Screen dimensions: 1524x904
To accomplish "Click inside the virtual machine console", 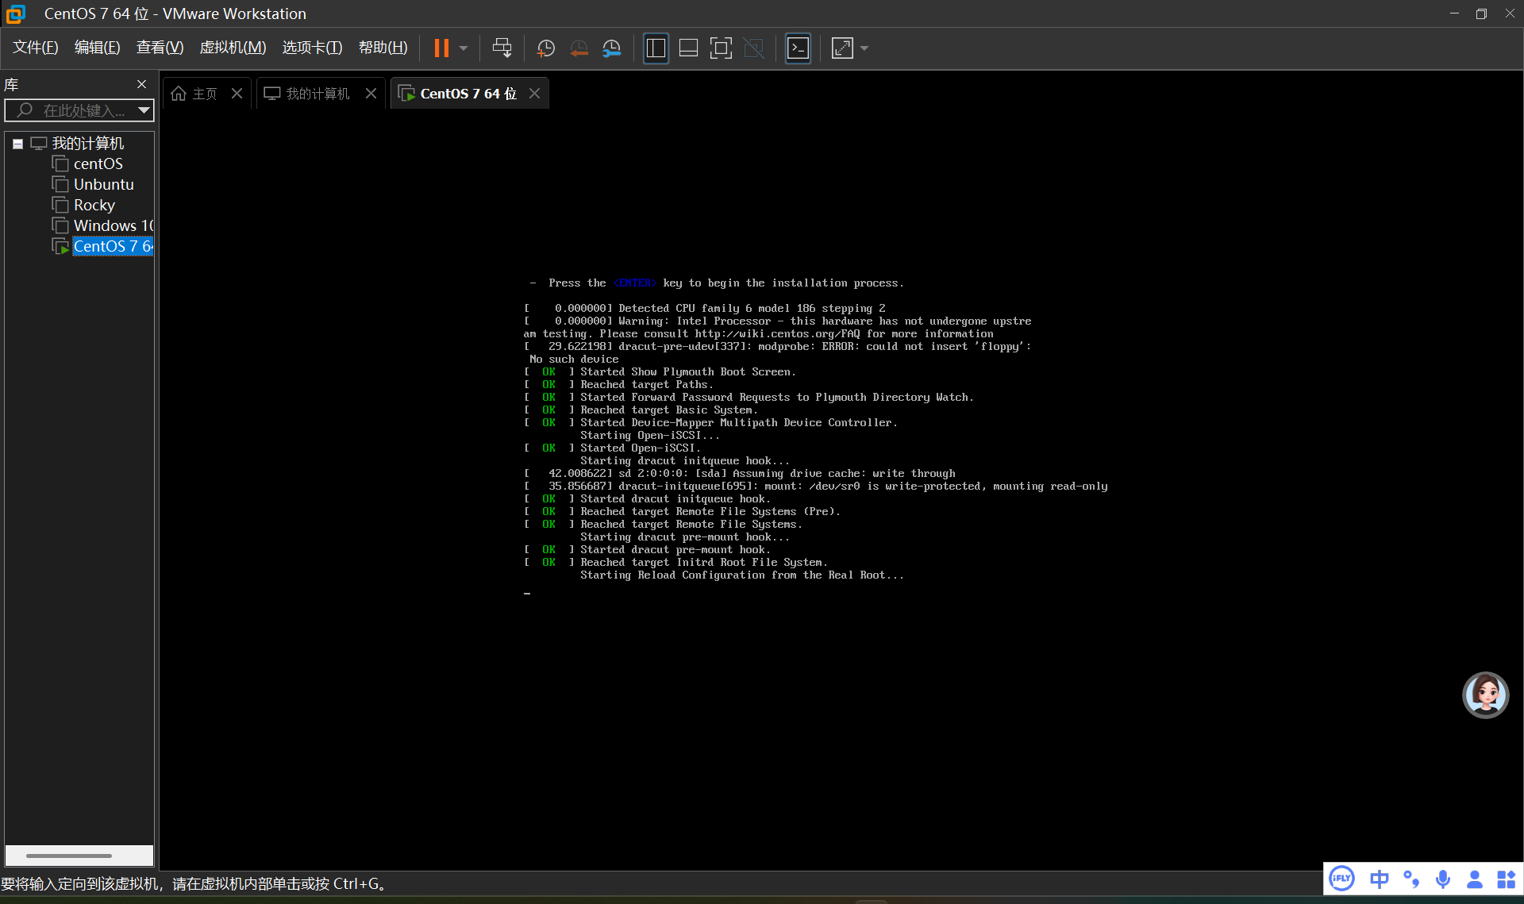I will click(840, 490).
